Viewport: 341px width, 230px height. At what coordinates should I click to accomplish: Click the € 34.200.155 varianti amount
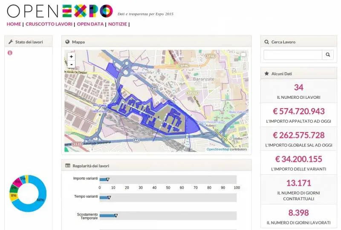[299, 159]
